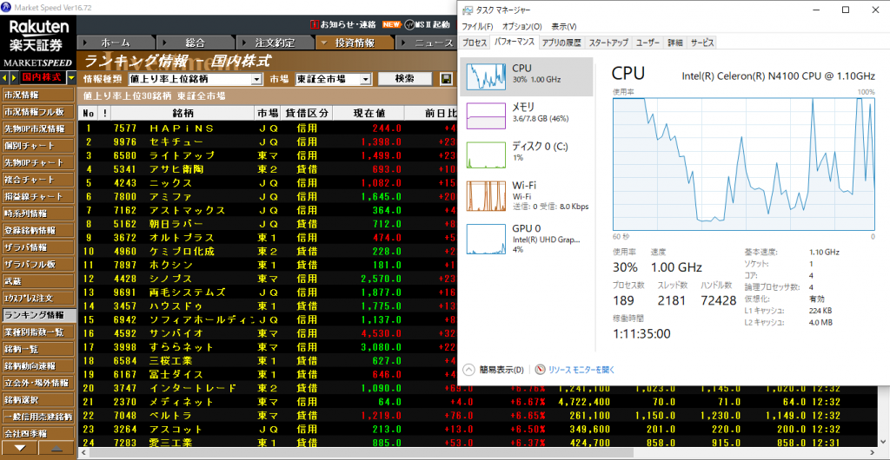The width and height of the screenshot is (890, 460).
Task: Select row 3998 すららネット
Action: click(267, 346)
